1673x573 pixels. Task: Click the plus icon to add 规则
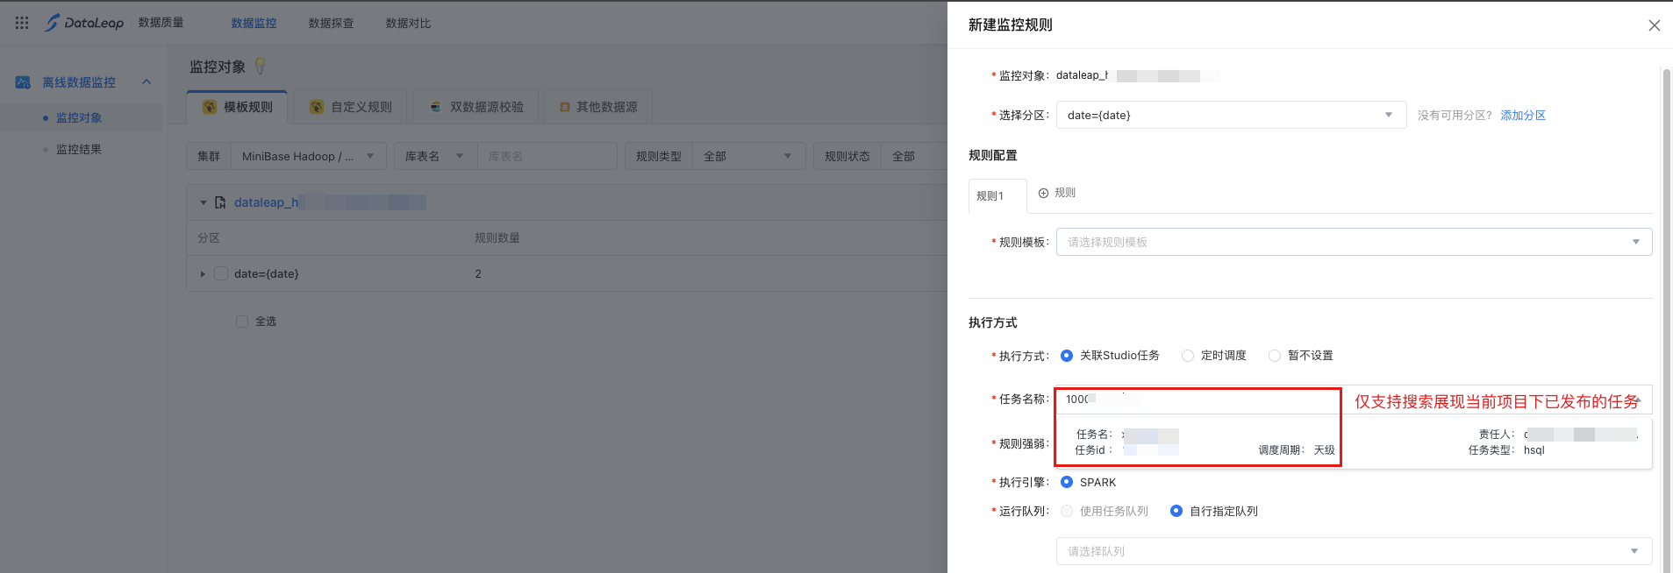[1044, 193]
